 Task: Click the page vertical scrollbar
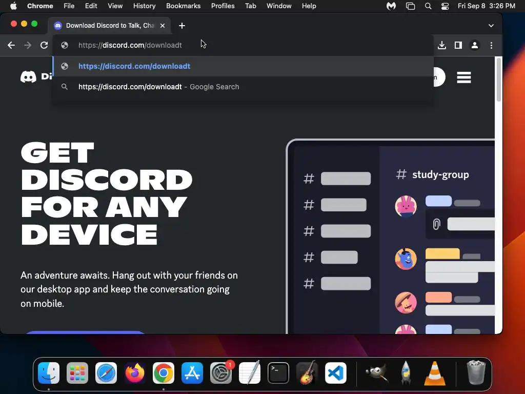tap(498, 80)
